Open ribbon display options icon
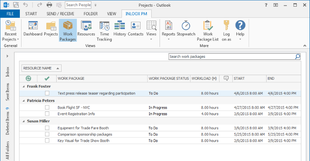The image size is (310, 161). click(275, 5)
